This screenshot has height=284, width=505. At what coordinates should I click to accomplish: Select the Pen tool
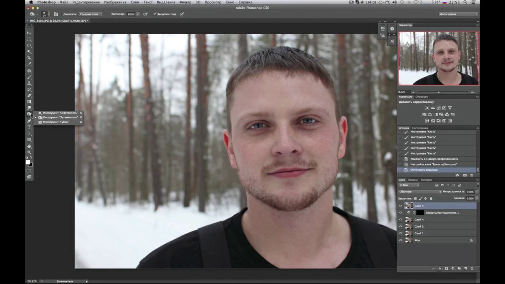click(29, 121)
